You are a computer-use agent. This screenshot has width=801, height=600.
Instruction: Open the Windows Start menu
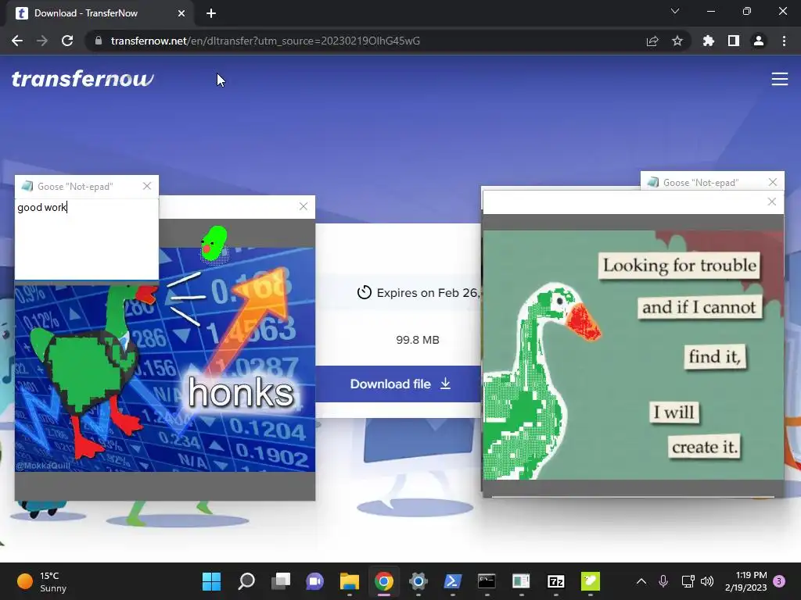coord(211,581)
